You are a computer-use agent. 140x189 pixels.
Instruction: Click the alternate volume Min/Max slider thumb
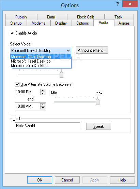point(97,102)
